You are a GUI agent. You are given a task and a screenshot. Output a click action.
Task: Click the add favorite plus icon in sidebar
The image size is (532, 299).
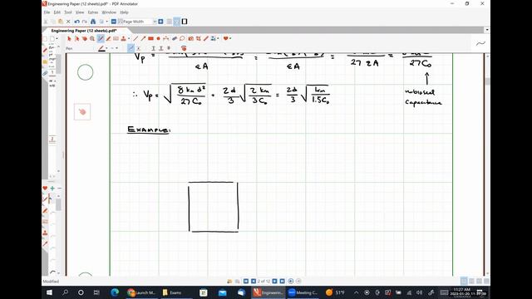52,189
